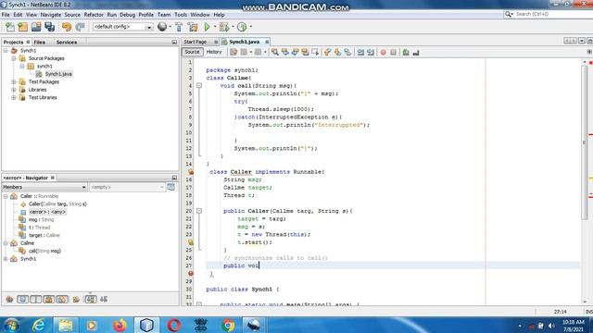
Task: Collapse the Source Packages node
Action: (14, 58)
